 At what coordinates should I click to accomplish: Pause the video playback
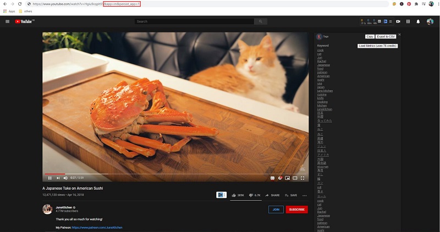[x=50, y=178]
